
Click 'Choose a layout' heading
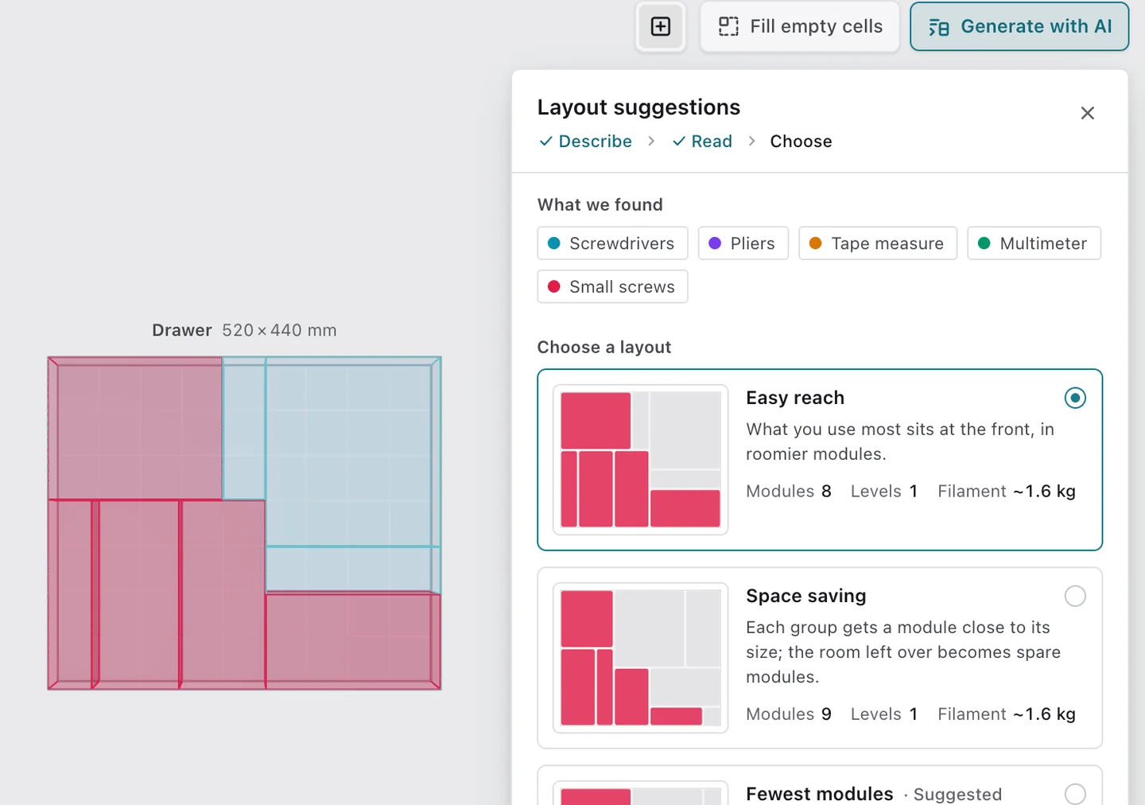click(604, 348)
